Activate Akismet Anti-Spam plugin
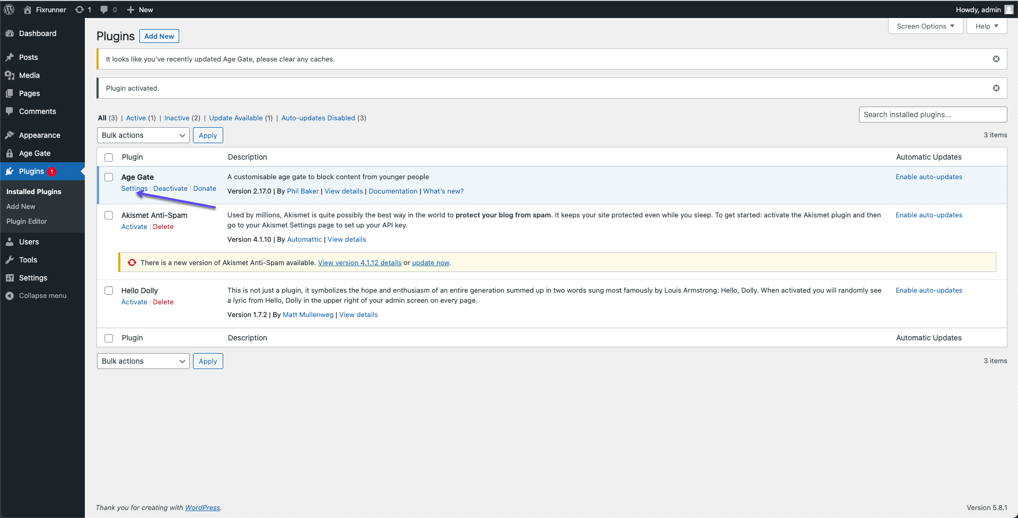This screenshot has width=1018, height=518. (x=134, y=226)
